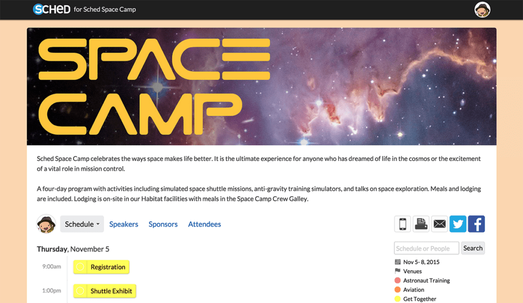
Task: Open the Schedule dropdown menu
Action: (82, 224)
